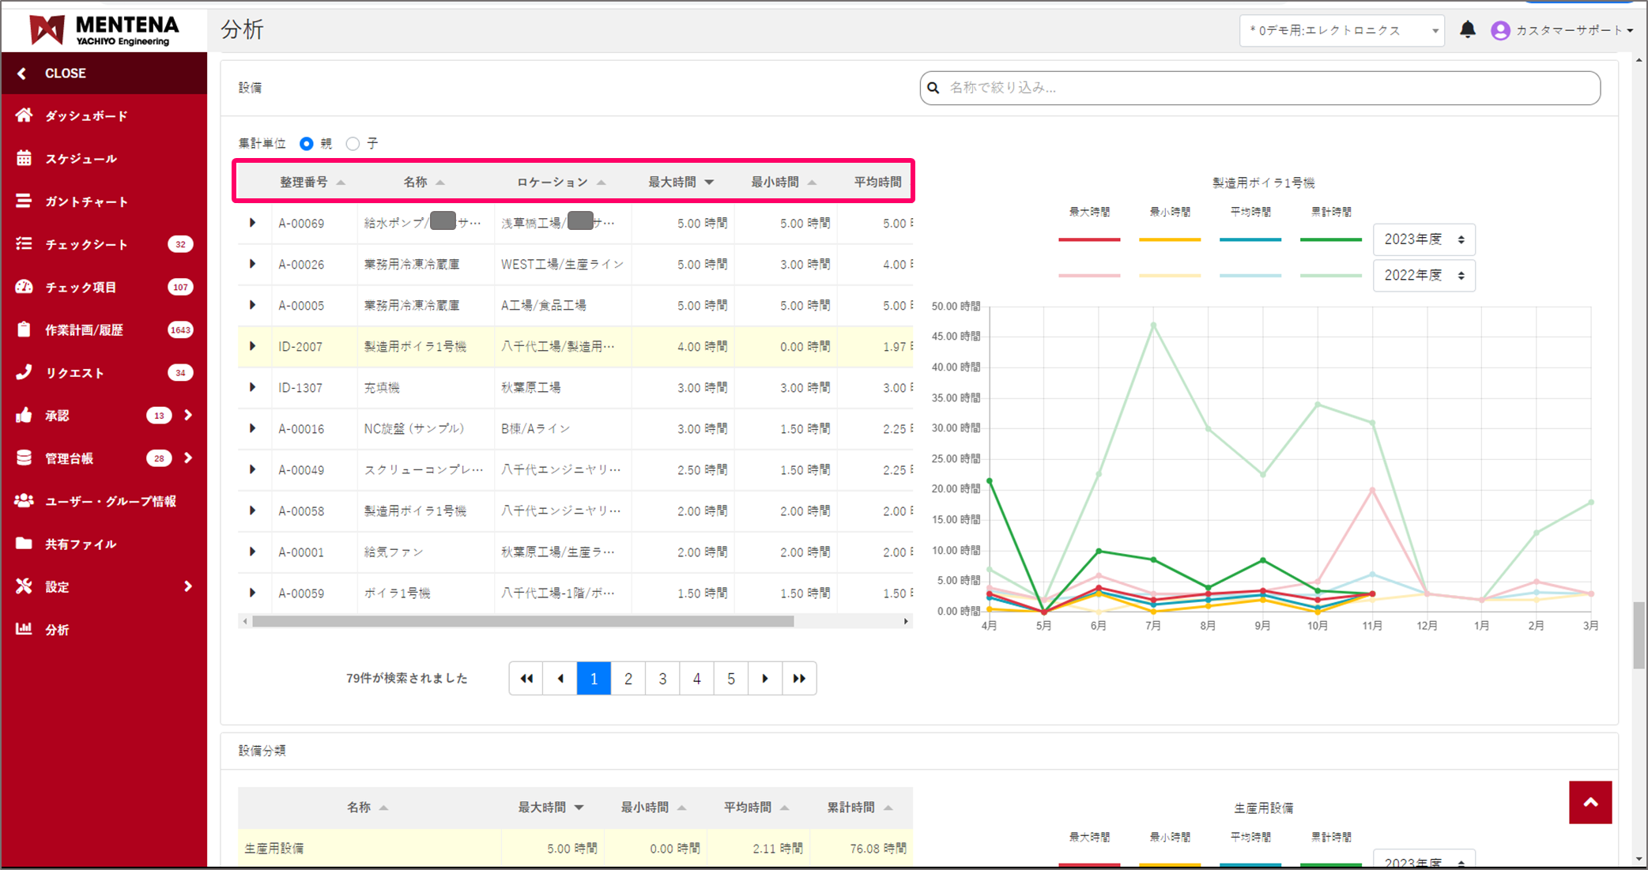The height and width of the screenshot is (870, 1648).
Task: Open the チェックシート sidebar menu
Action: pos(86,244)
